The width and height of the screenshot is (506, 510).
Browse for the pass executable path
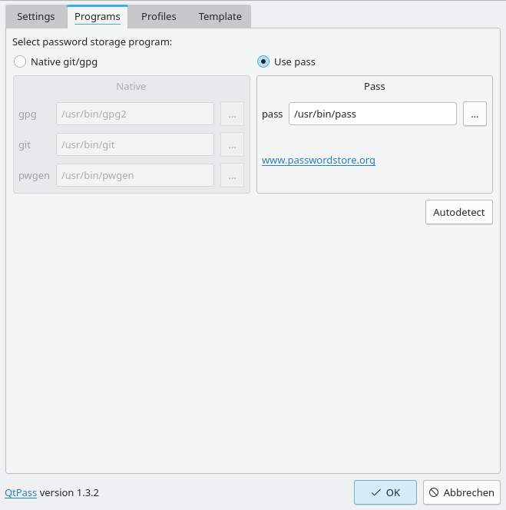tap(475, 114)
